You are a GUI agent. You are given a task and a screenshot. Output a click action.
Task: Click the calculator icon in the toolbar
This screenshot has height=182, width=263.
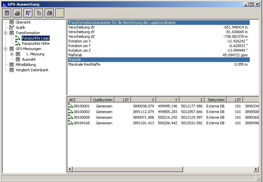[x=7, y=13]
